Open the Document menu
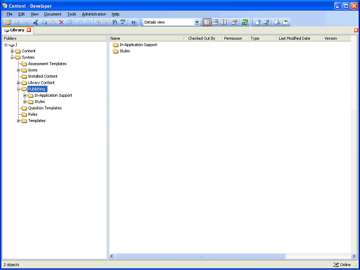Screen dimensions: 360x270 pyautogui.click(x=52, y=14)
